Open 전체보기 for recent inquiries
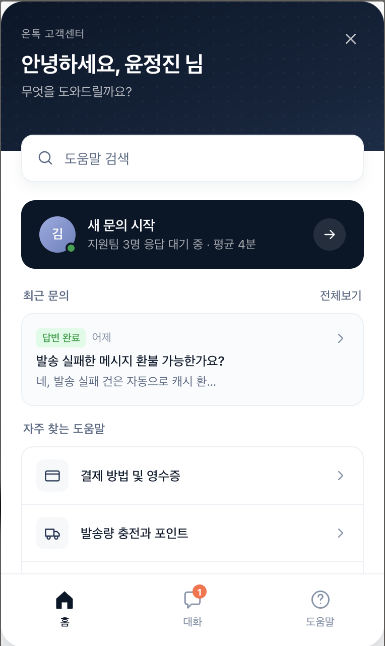This screenshot has height=646, width=385. pyautogui.click(x=341, y=296)
